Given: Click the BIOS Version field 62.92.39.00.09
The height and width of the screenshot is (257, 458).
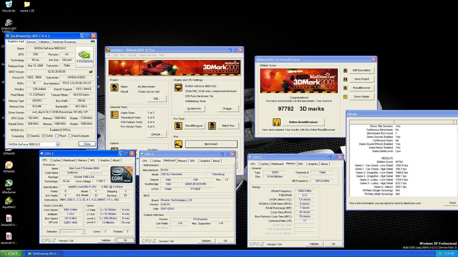Looking at the screenshot, I should [x=57, y=71].
